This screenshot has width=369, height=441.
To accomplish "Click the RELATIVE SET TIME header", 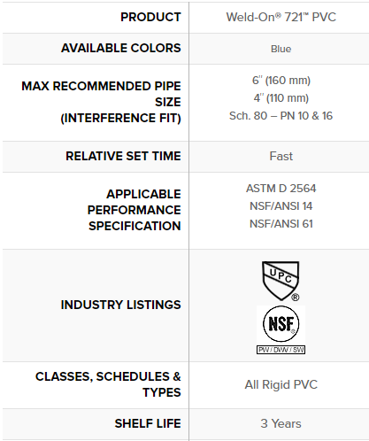I will [x=123, y=156].
